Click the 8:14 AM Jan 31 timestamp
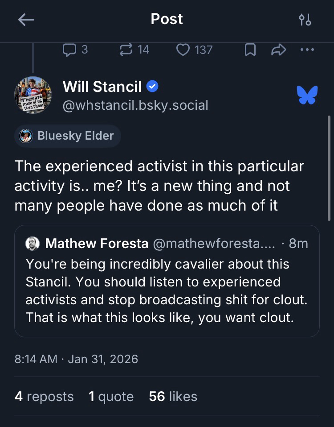334x427 pixels. [x=76, y=359]
